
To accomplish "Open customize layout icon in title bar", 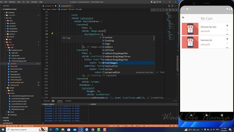I will click(160, 2).
